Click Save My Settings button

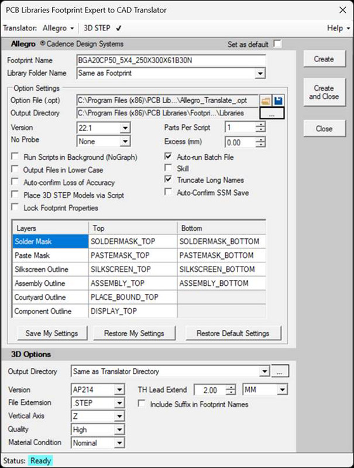(x=51, y=333)
